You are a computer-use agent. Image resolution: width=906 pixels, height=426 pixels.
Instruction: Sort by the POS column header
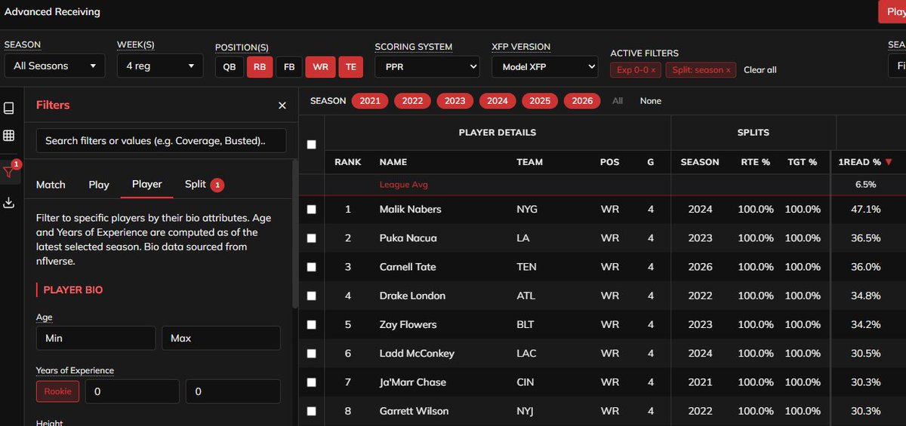pyautogui.click(x=609, y=162)
